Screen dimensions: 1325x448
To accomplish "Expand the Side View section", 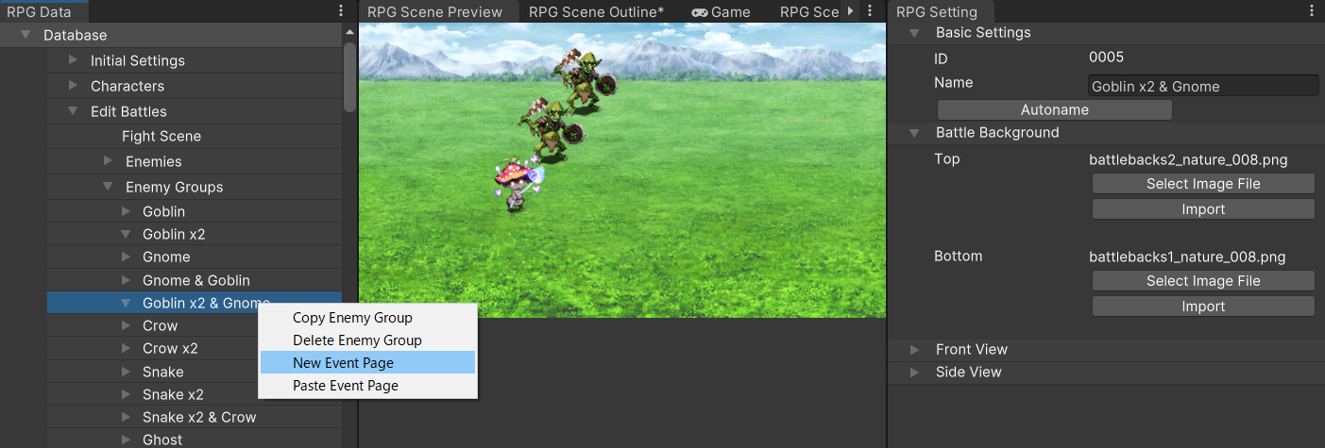I will coord(914,372).
